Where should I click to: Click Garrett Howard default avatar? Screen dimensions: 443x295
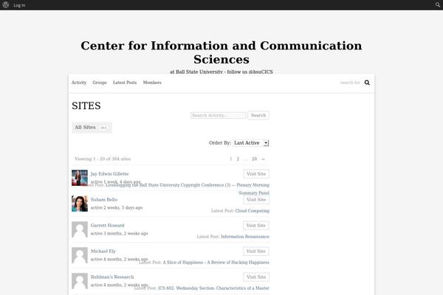pos(80,229)
